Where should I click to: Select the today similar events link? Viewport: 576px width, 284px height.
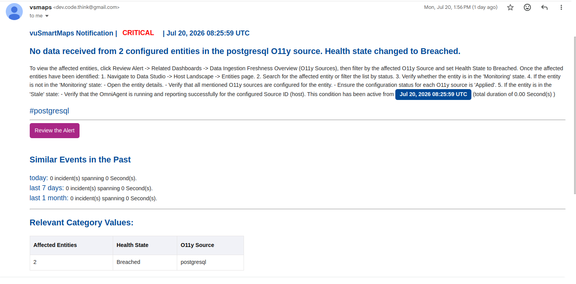[39, 178]
